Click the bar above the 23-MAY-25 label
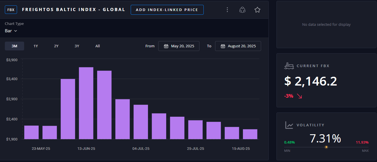Screen dimensions: 377x162 [x=32, y=132]
